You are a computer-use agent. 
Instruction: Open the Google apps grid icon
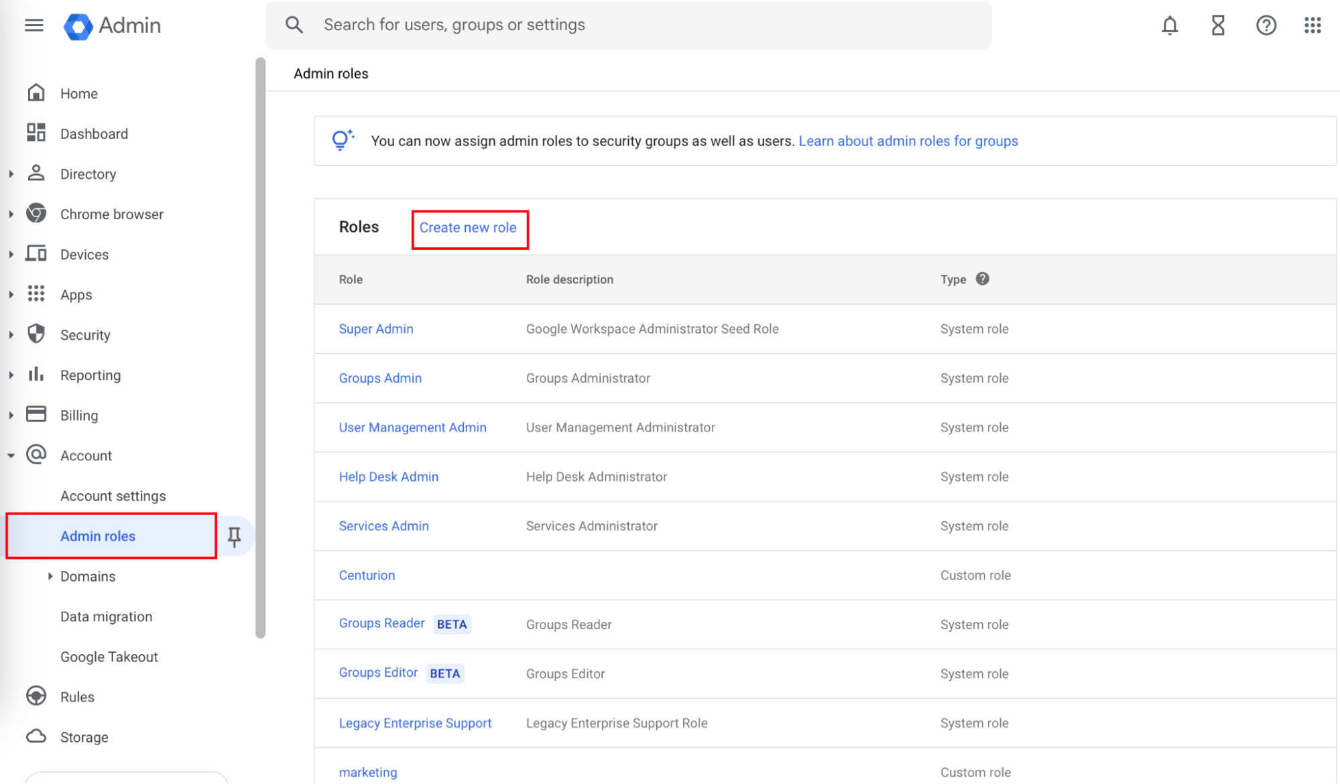click(1312, 25)
